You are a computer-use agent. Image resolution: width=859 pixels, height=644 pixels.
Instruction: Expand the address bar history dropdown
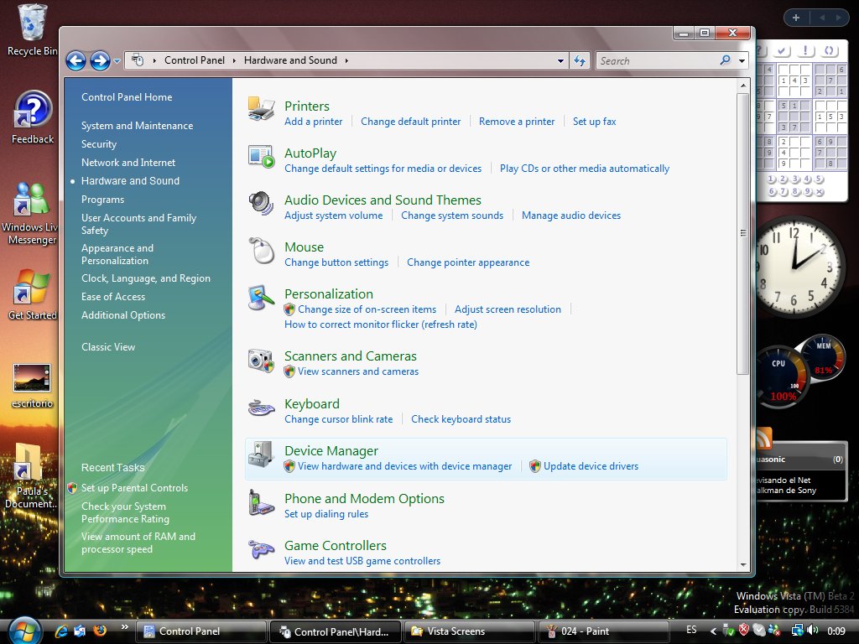click(x=561, y=60)
